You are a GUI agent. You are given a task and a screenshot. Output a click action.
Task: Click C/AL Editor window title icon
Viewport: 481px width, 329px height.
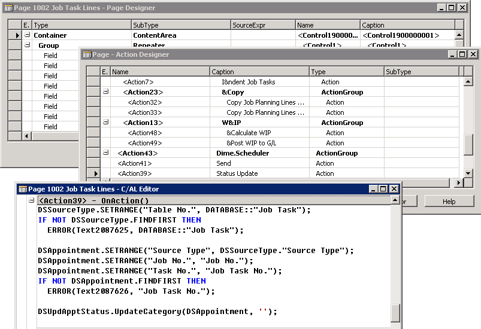[23, 189]
